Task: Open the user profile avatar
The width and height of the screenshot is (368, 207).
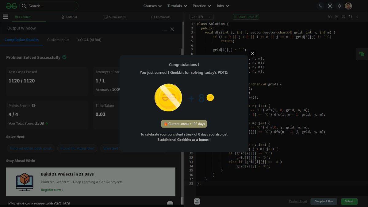Action: click(348, 6)
